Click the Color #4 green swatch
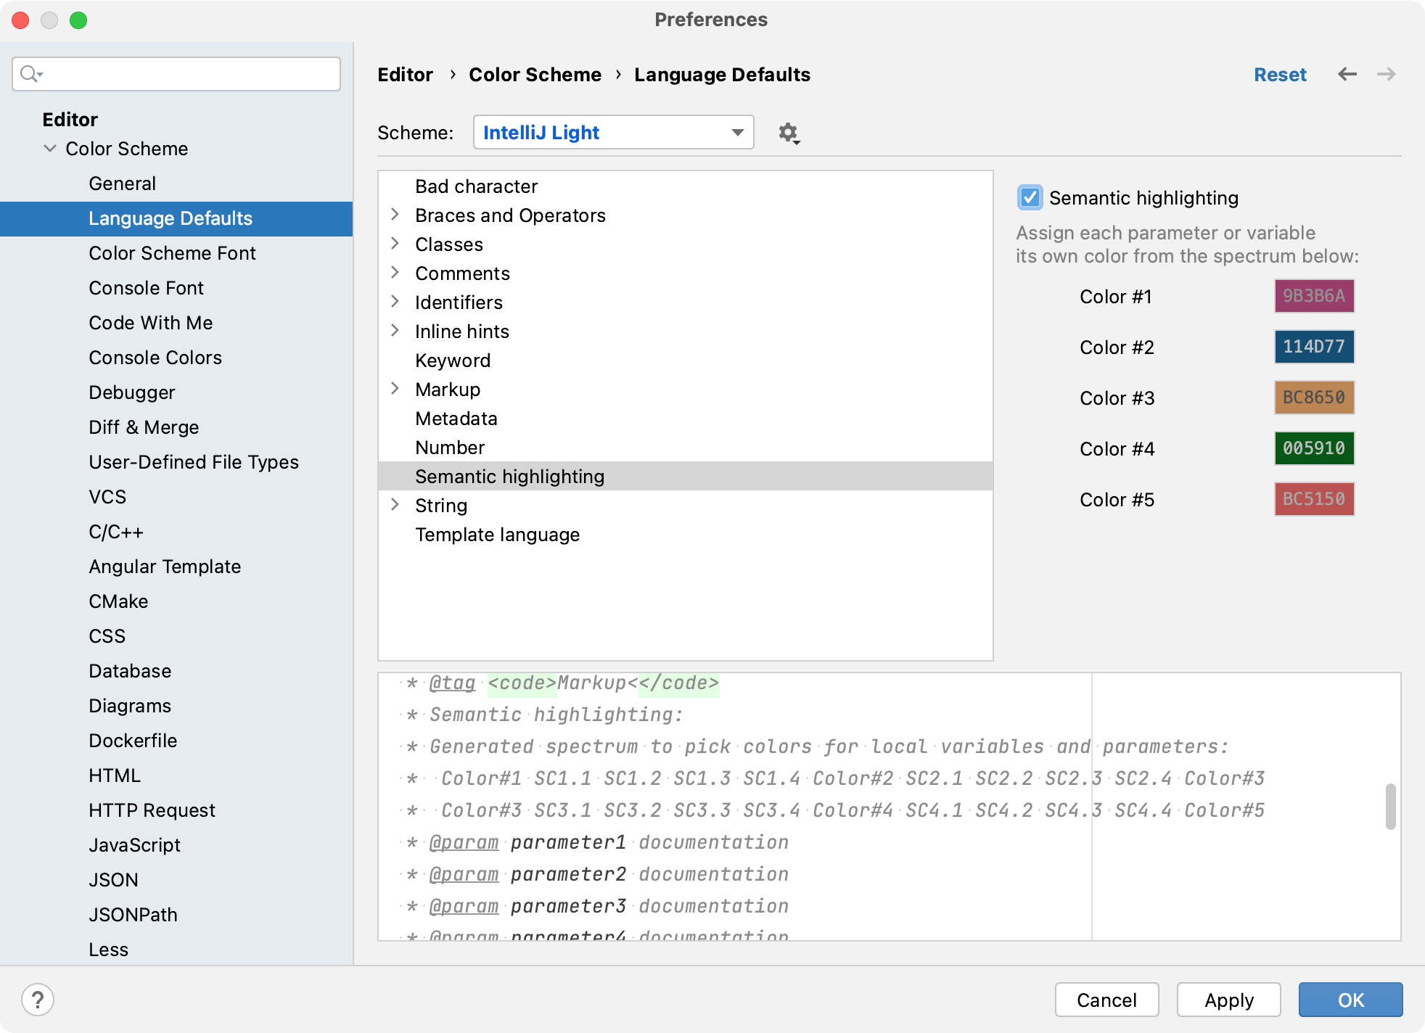1425x1033 pixels. tap(1313, 448)
